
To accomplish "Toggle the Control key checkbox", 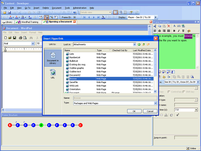I will pyautogui.click(x=169, y=92).
